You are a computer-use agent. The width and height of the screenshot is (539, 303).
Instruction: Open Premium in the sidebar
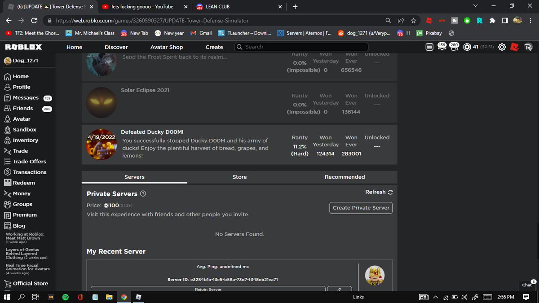click(20, 215)
